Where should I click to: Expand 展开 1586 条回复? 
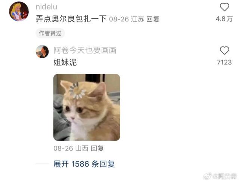[x=84, y=164]
